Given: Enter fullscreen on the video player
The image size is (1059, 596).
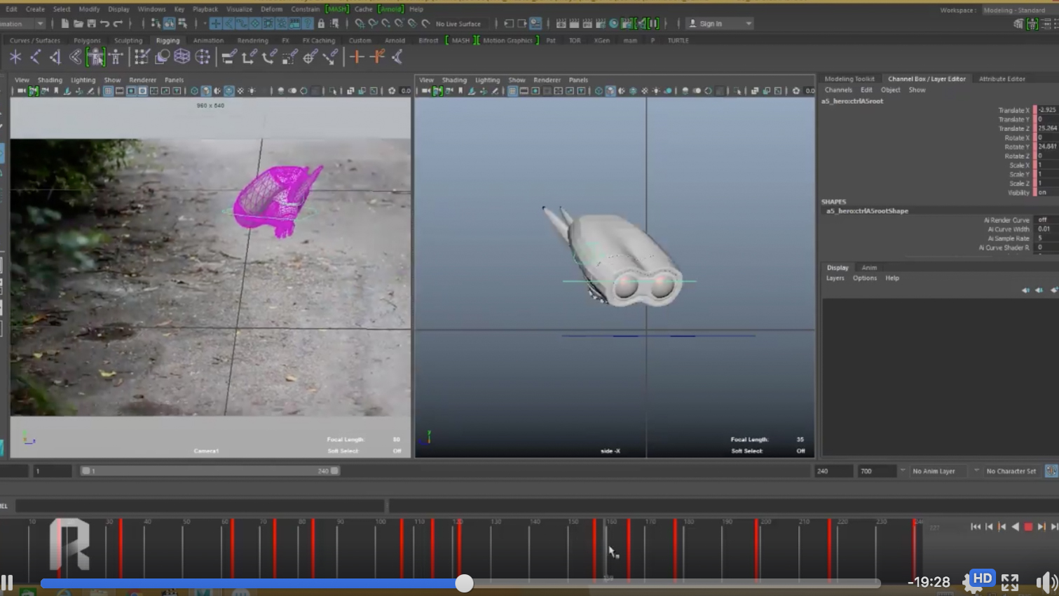Looking at the screenshot, I should pyautogui.click(x=1009, y=582).
